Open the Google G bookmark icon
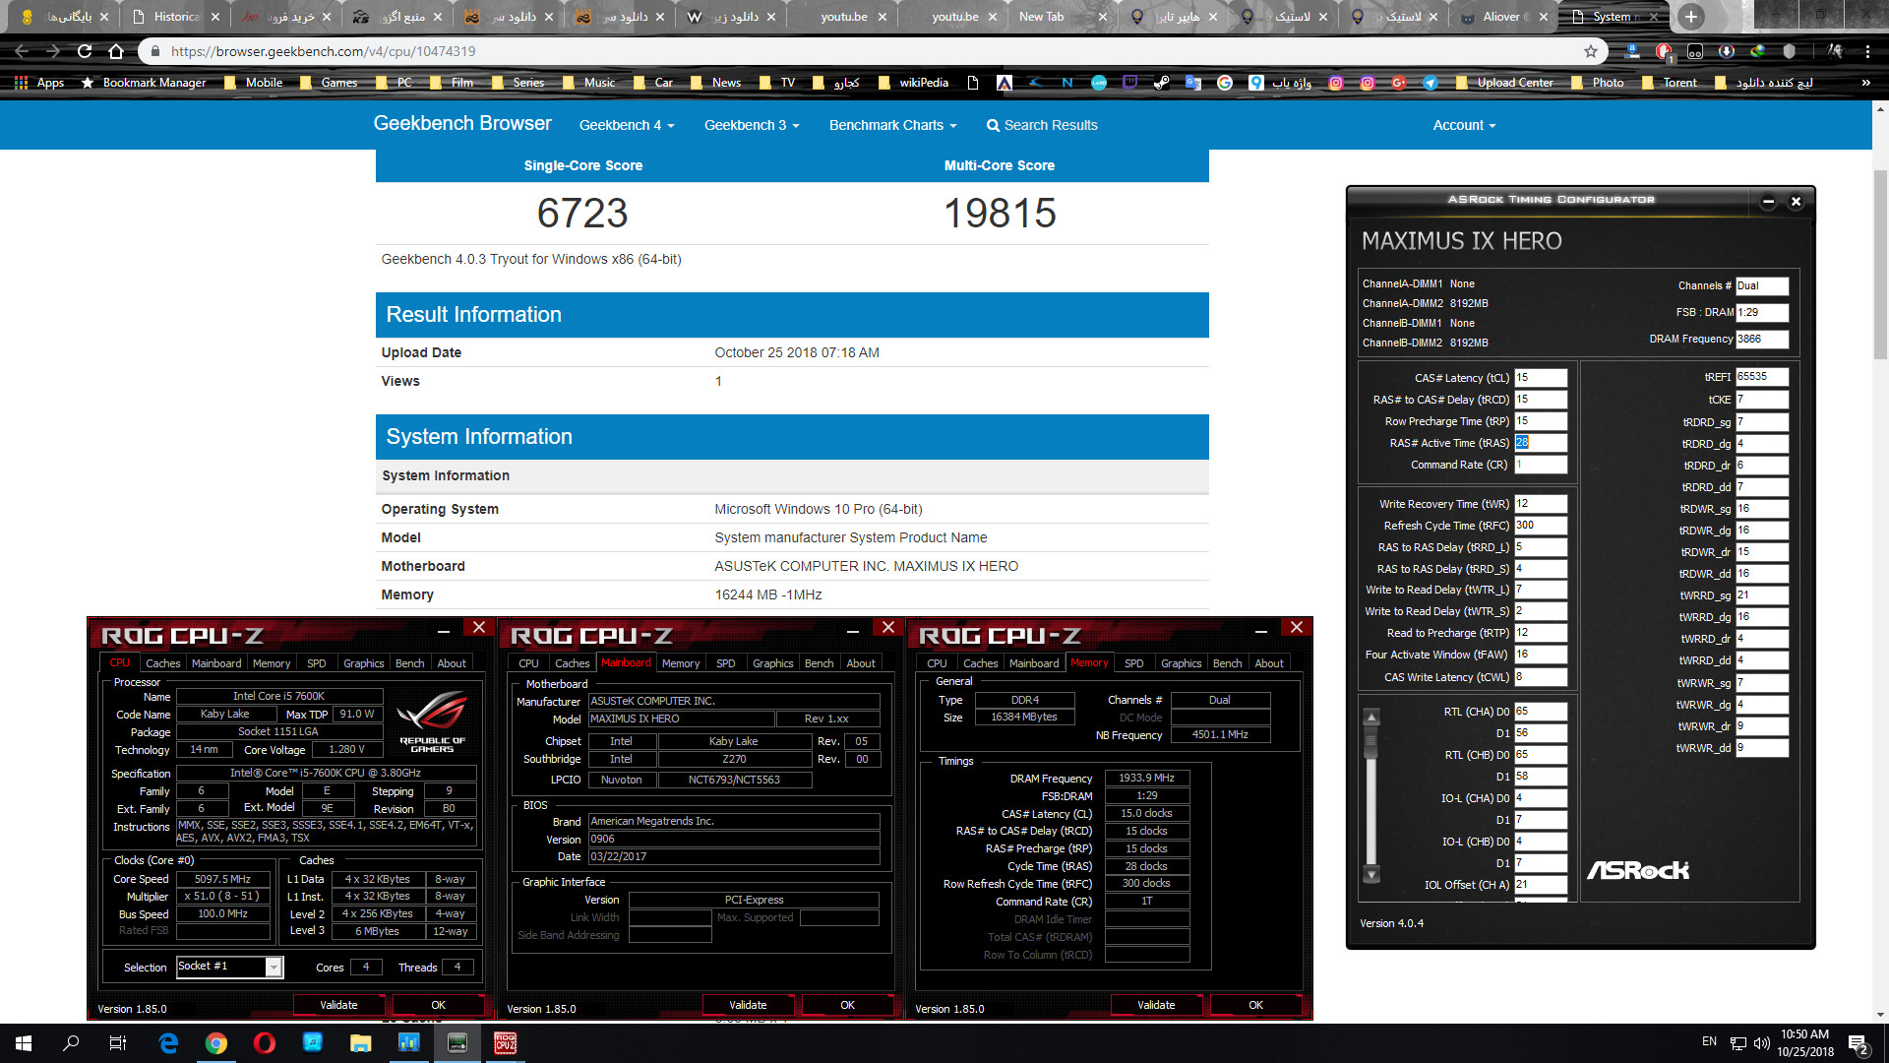Image resolution: width=1889 pixels, height=1063 pixels. pyautogui.click(x=1225, y=83)
